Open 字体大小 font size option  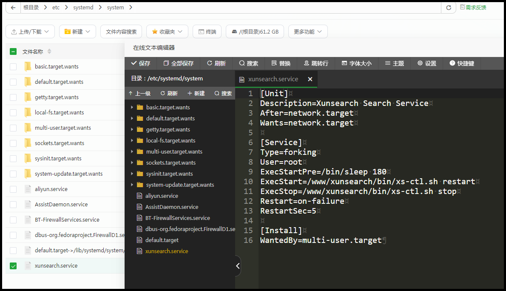pos(357,63)
